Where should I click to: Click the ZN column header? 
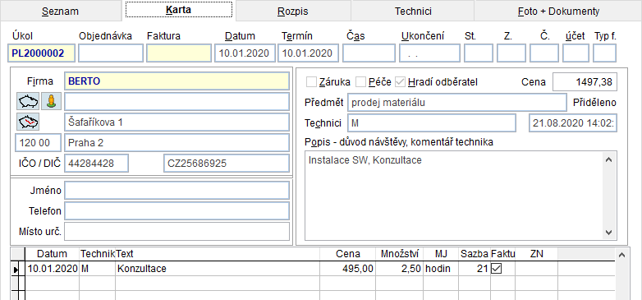[536, 254]
